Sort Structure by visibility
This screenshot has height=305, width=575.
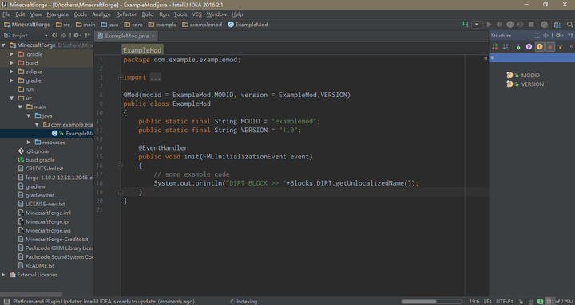click(x=494, y=47)
